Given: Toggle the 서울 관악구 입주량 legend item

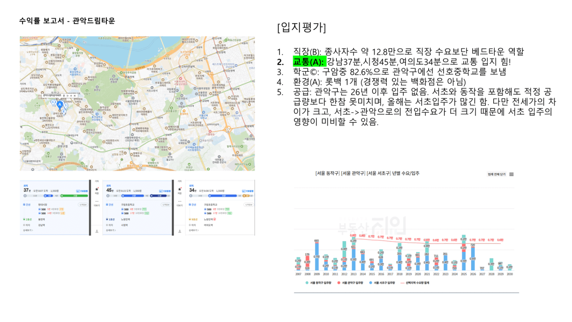Looking at the screenshot, I should click(350, 282).
